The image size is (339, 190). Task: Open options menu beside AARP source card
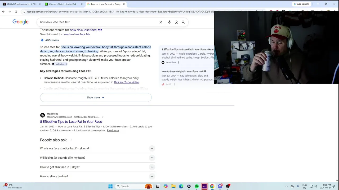(174, 84)
